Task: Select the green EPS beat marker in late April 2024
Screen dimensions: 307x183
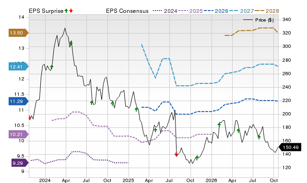Action: coord(71,43)
